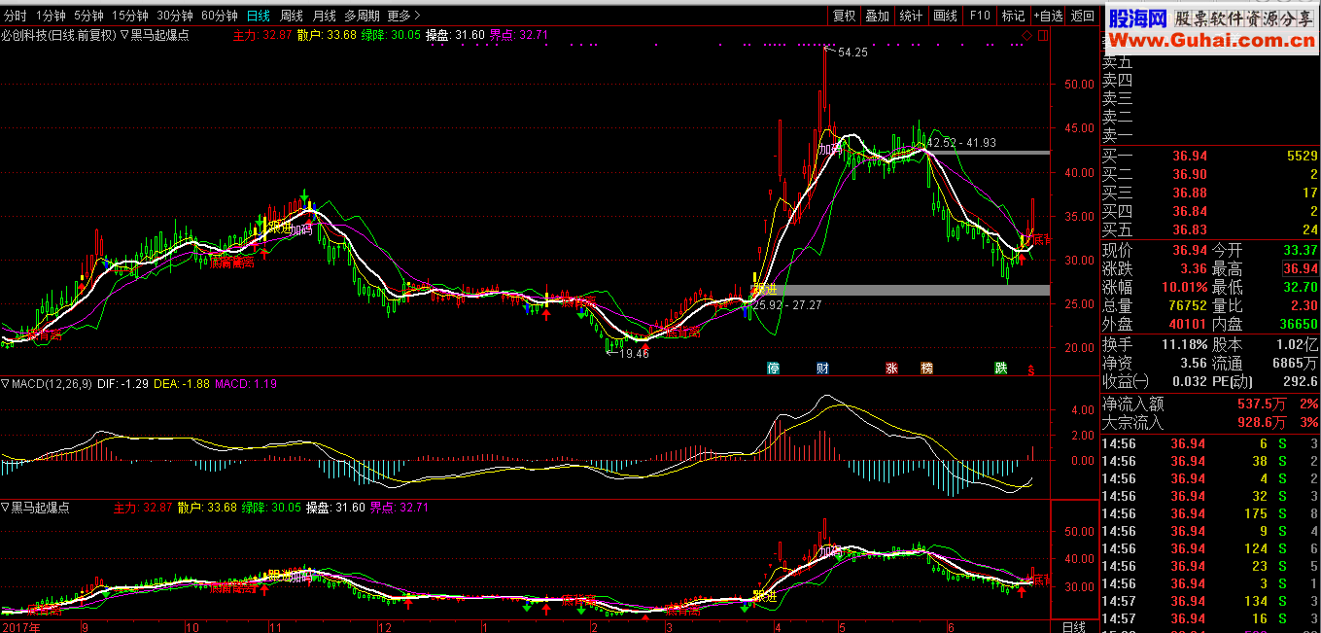The image size is (1321, 633).
Task: Click the 大宗流入 928.6万 row
Action: (x=1210, y=423)
